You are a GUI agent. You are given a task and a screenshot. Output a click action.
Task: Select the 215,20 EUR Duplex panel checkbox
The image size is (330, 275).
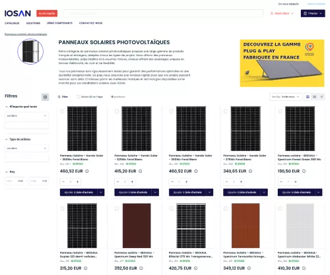pyautogui.click(x=62, y=208)
